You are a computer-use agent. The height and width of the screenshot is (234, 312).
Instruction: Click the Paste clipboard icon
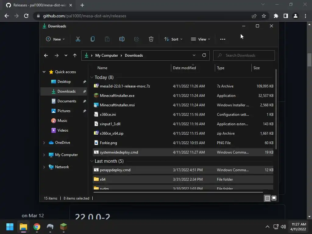(107, 39)
